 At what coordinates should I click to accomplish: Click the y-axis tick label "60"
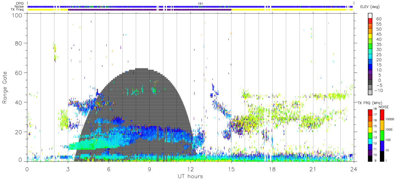tap(18, 73)
